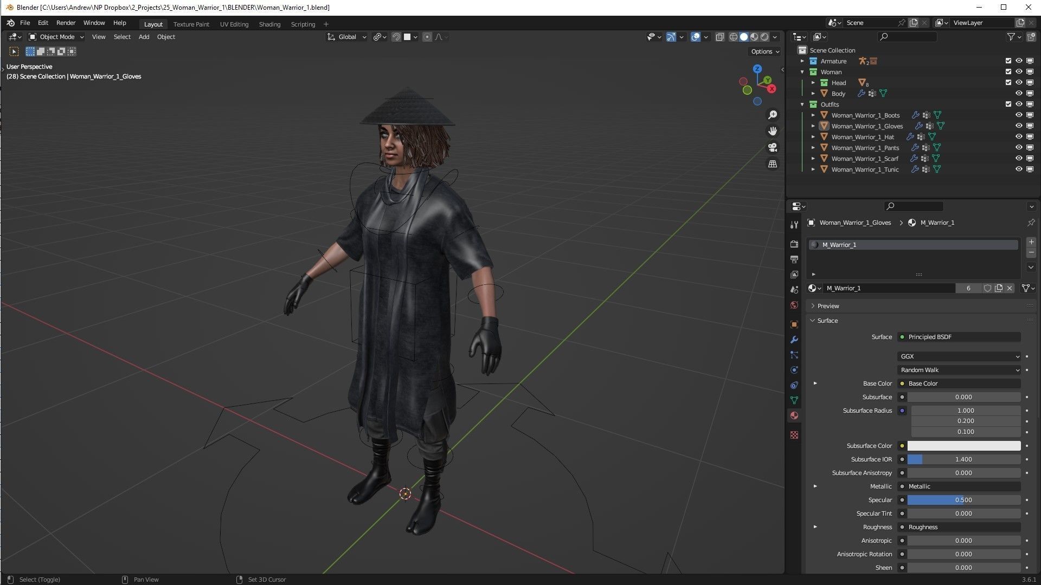Open the Render menu
1041x585 pixels.
click(x=66, y=23)
